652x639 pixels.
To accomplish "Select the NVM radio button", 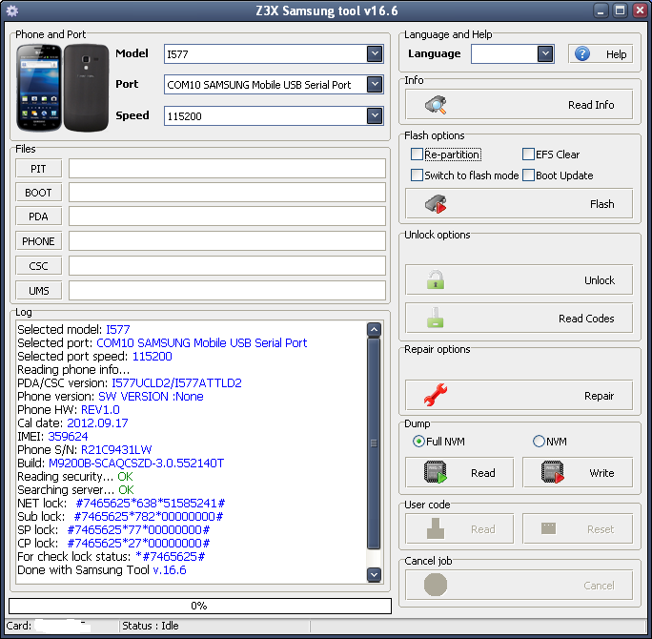I will click(x=539, y=442).
